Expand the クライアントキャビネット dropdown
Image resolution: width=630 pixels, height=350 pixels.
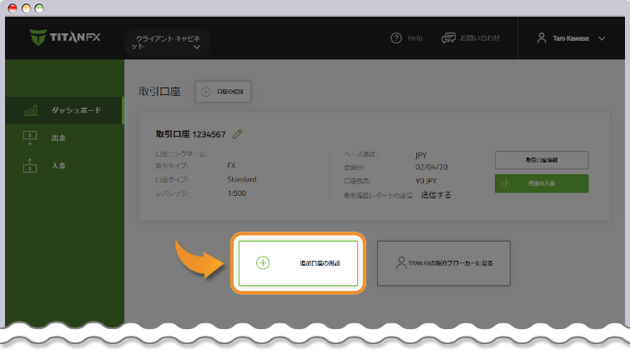pos(197,48)
